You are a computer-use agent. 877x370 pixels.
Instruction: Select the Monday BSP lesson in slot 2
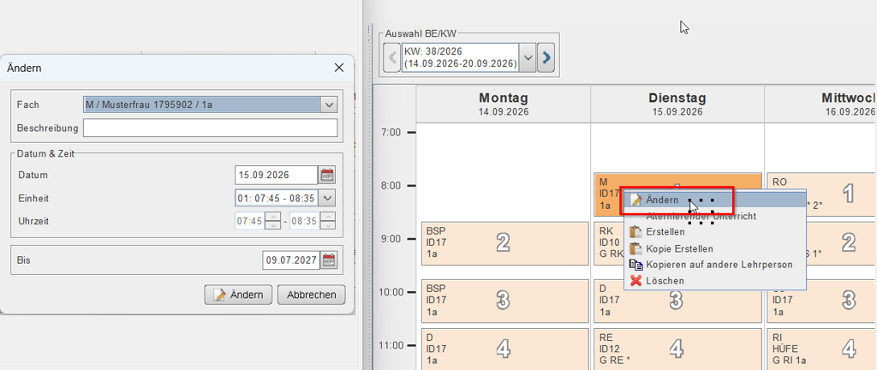504,242
